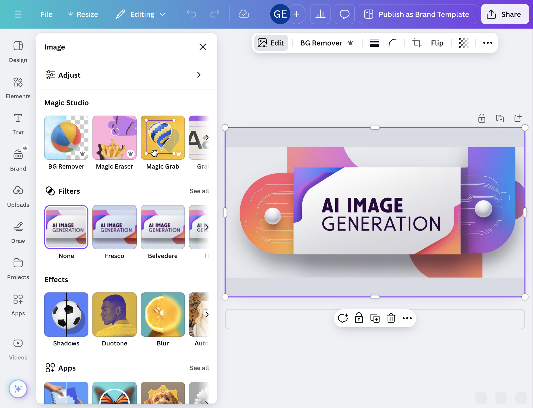533x408 pixels.
Task: Add a new page icon above canvas
Action: point(518,118)
